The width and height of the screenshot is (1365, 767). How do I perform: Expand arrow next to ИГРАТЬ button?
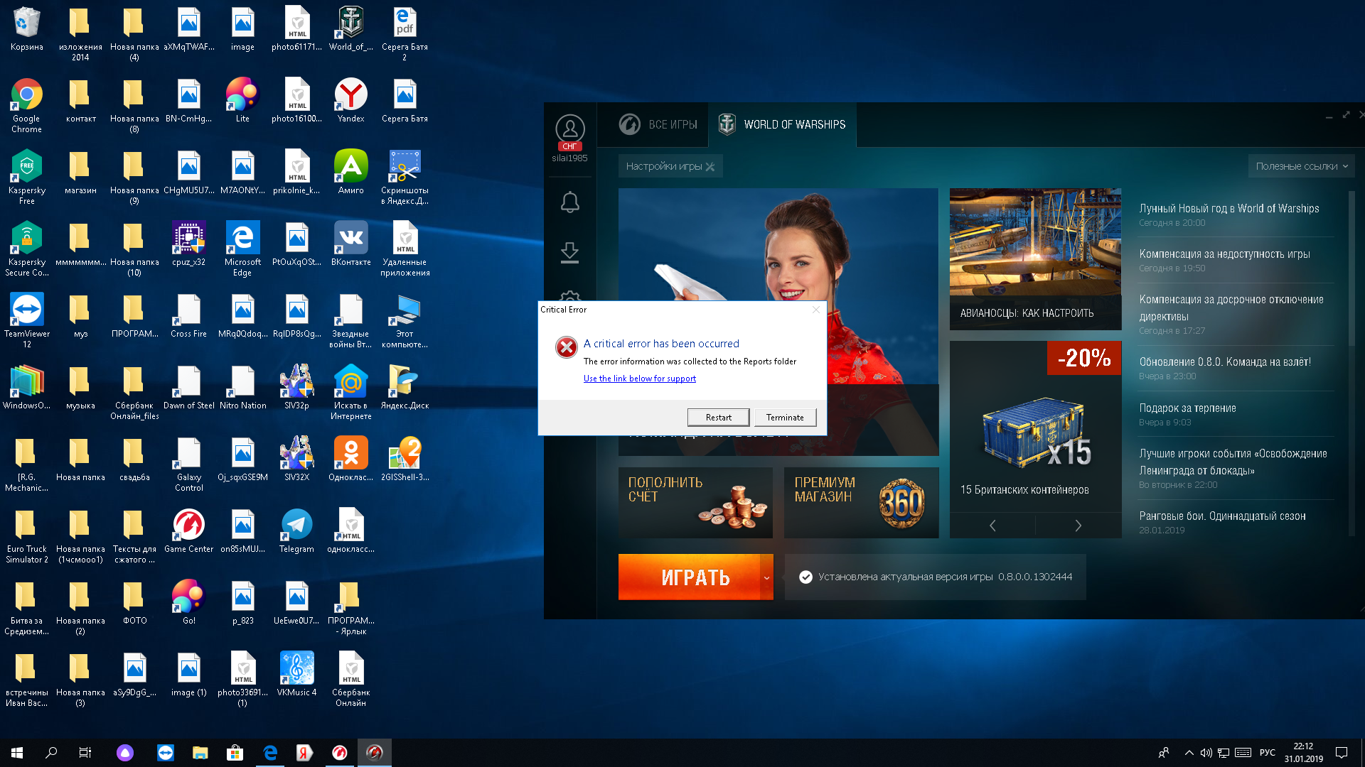(x=766, y=577)
